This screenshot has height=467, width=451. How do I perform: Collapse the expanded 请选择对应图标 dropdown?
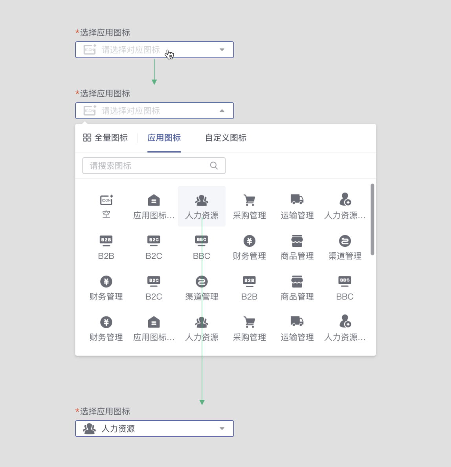(154, 111)
